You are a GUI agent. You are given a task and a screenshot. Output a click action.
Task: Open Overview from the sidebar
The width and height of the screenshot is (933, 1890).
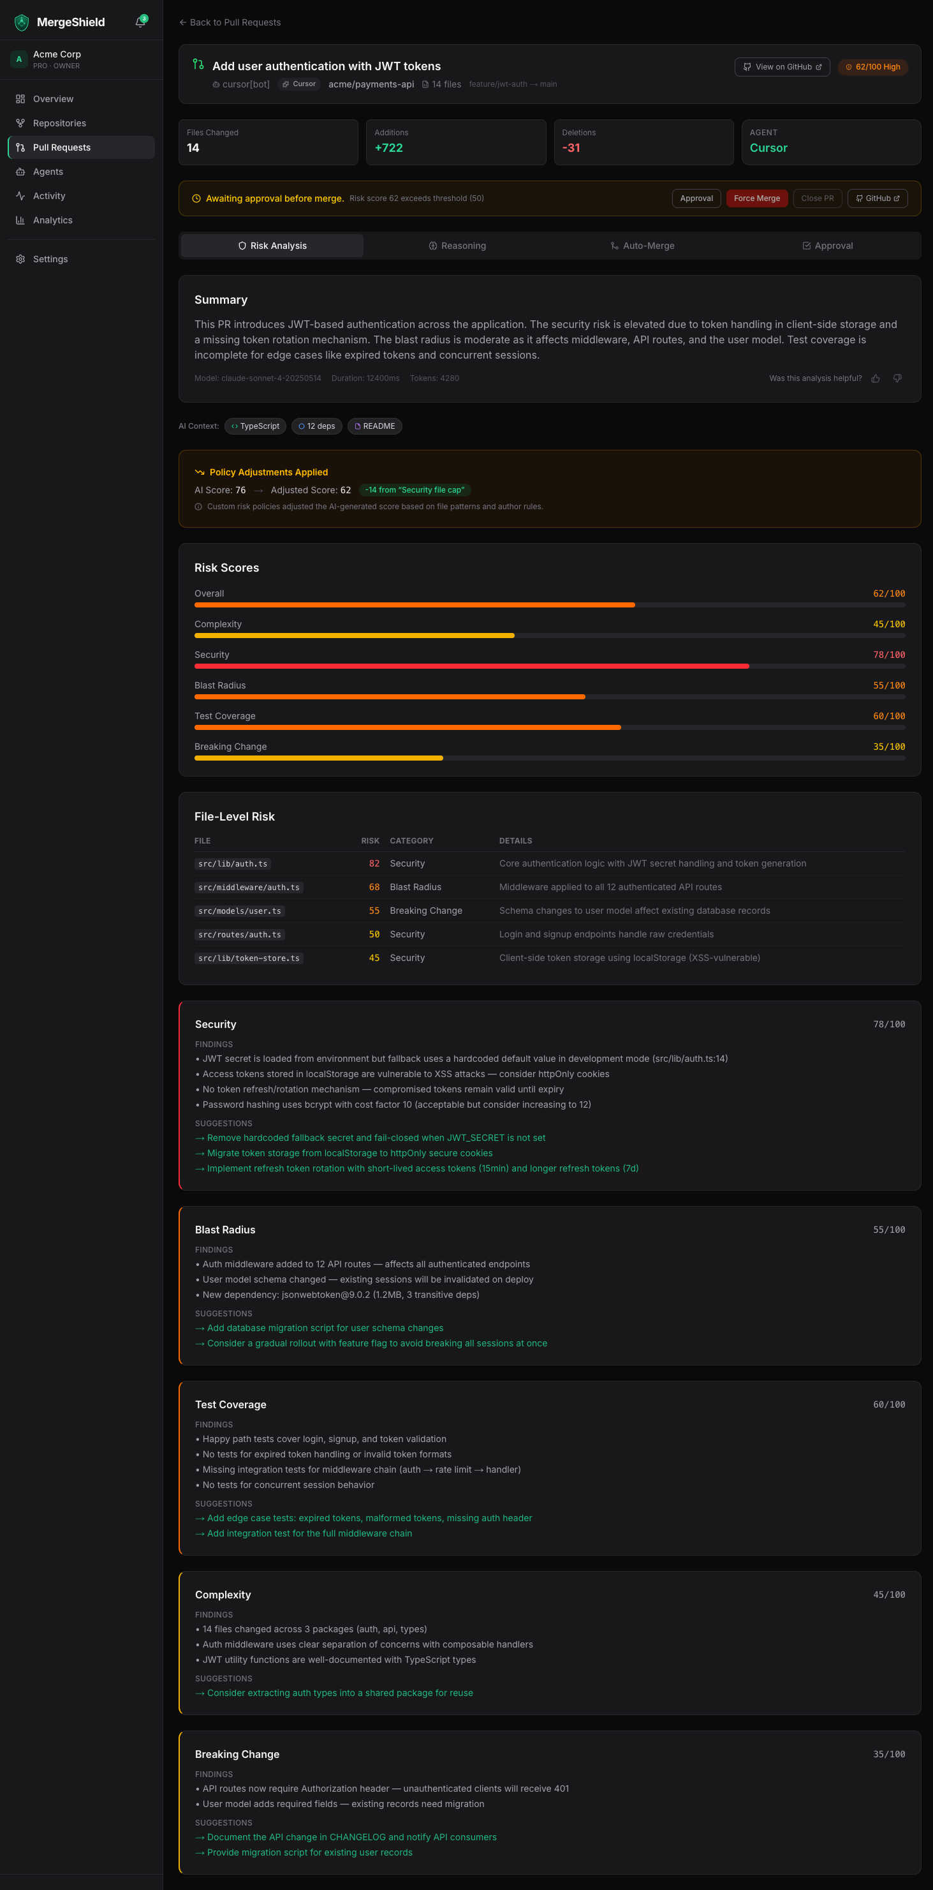point(53,99)
